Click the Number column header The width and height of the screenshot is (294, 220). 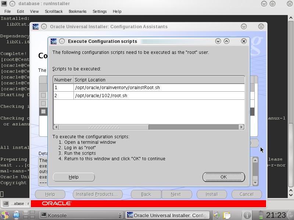[x=63, y=80]
